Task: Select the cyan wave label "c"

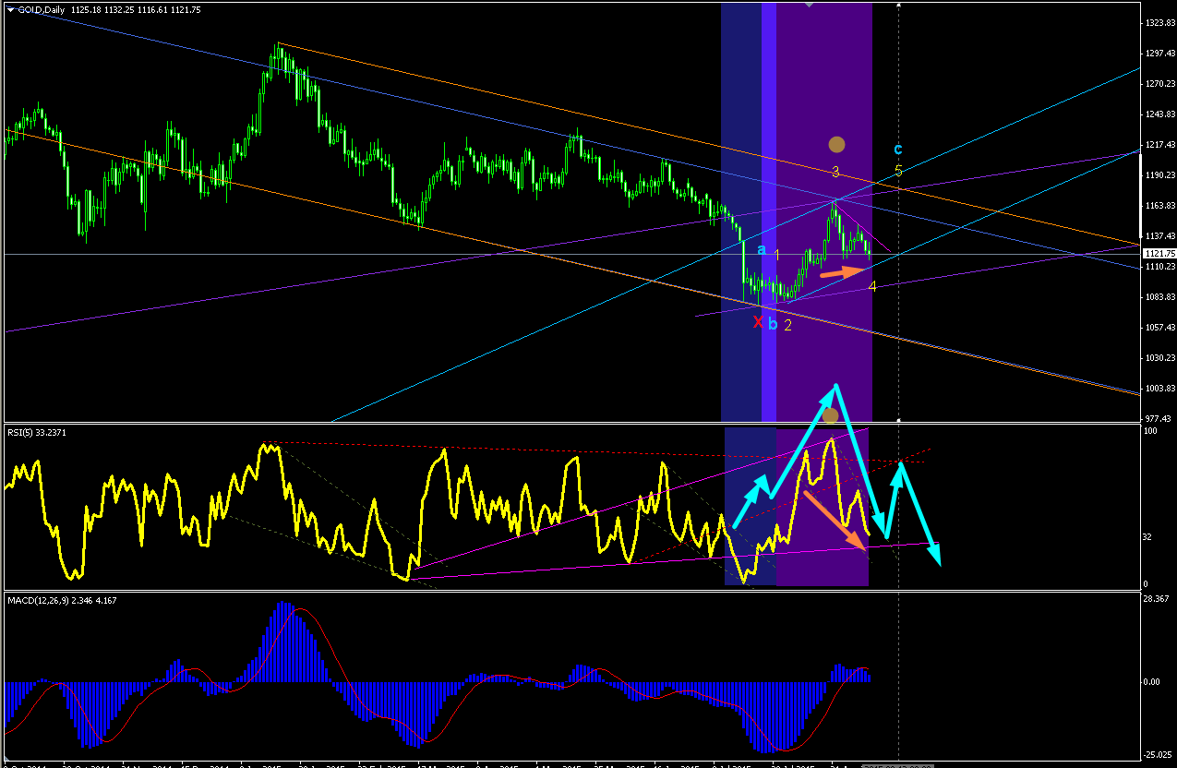Action: tap(898, 150)
